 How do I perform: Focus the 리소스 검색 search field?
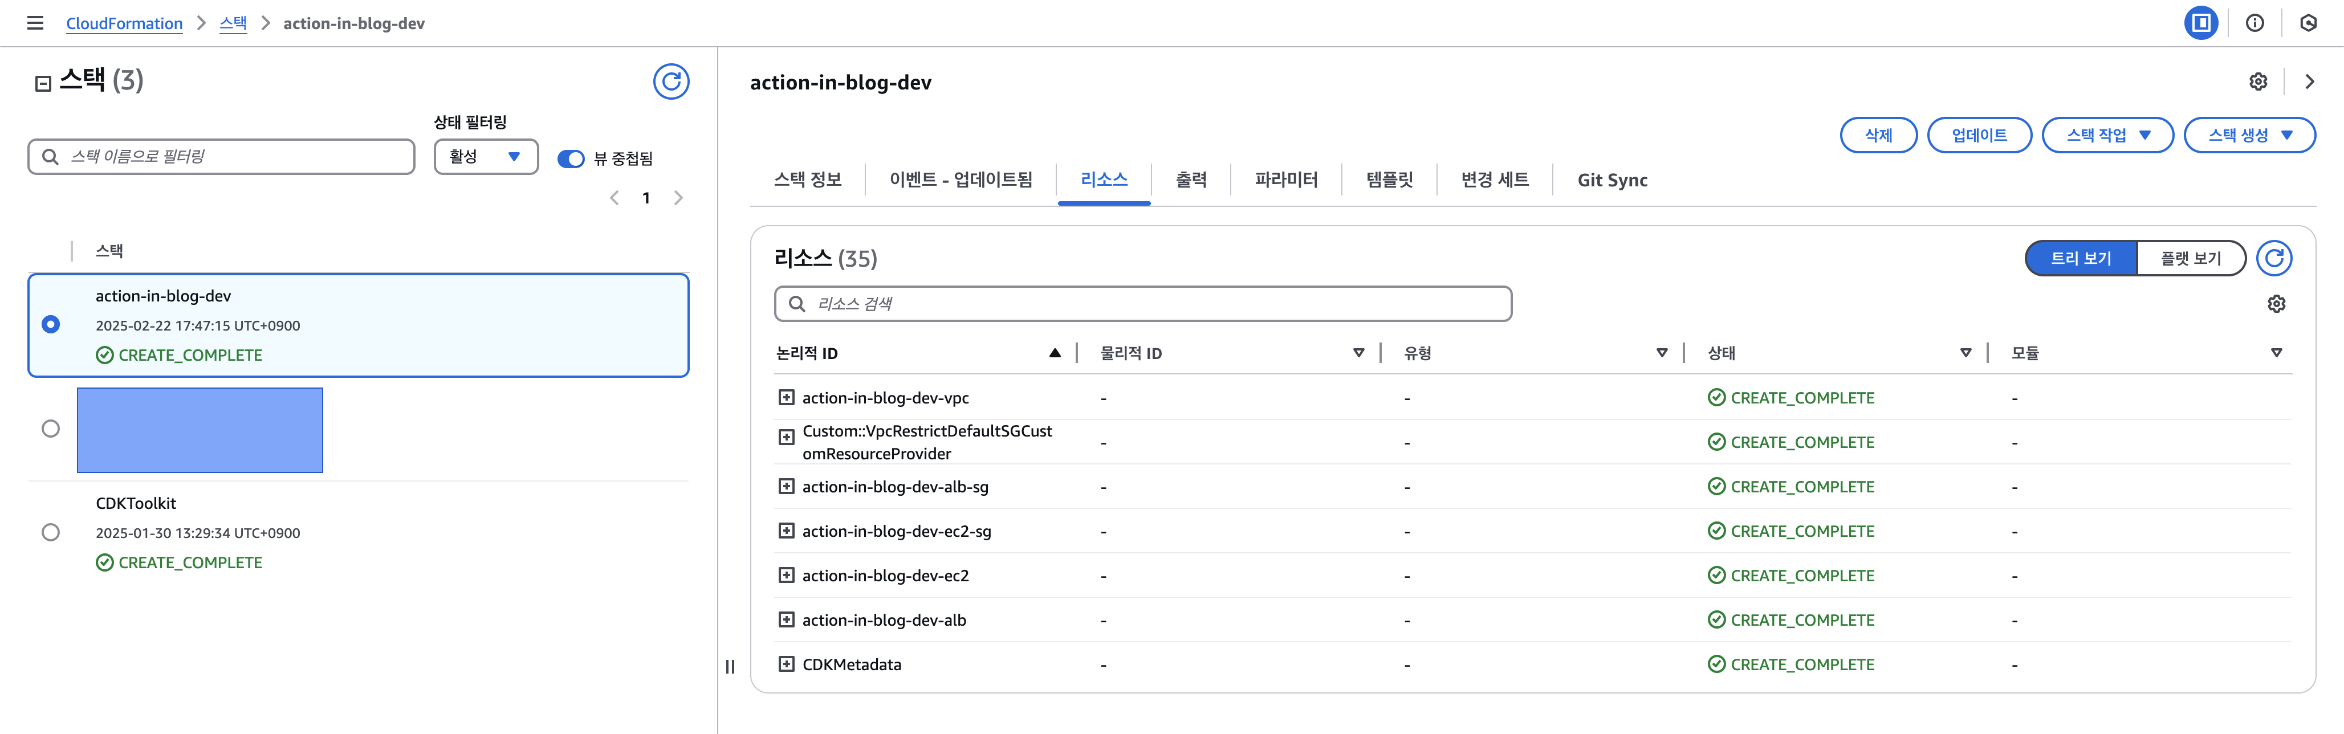coord(1155,304)
